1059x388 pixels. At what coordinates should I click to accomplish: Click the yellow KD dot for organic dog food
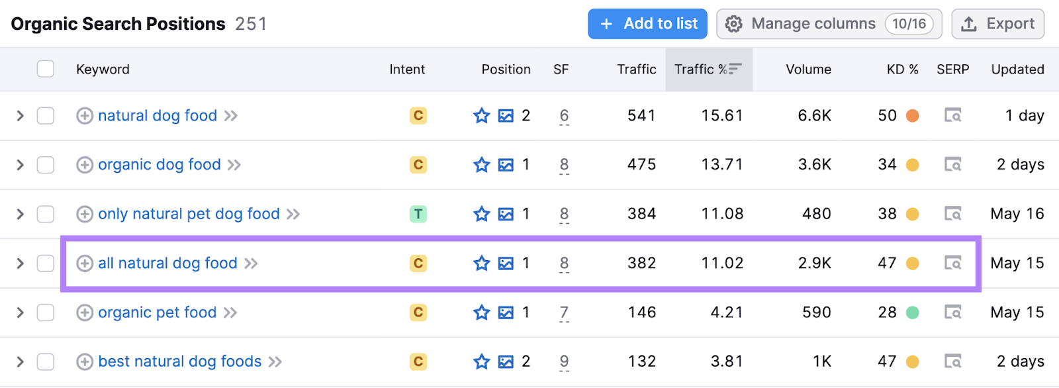912,165
